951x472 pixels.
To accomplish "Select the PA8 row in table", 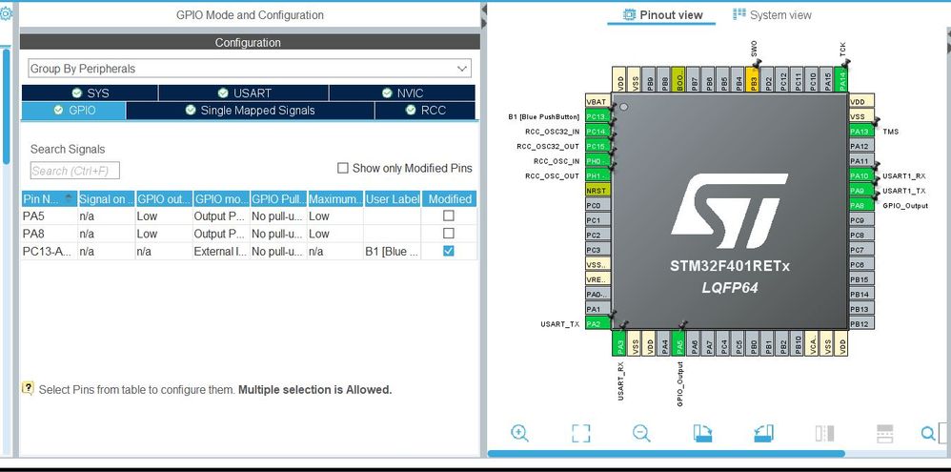I will click(249, 234).
